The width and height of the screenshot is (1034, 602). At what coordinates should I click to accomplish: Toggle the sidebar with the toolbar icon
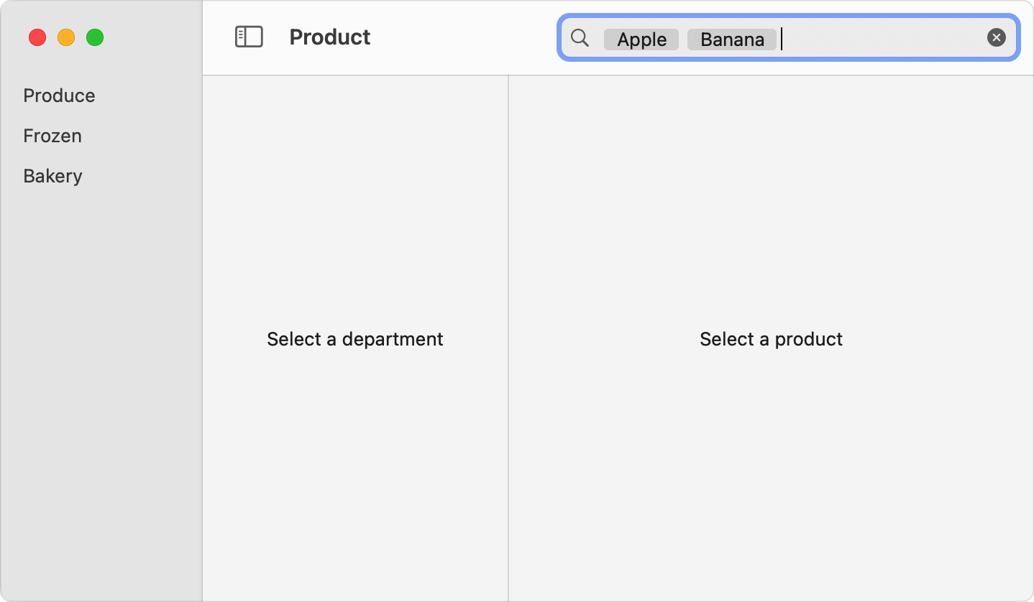click(x=249, y=37)
